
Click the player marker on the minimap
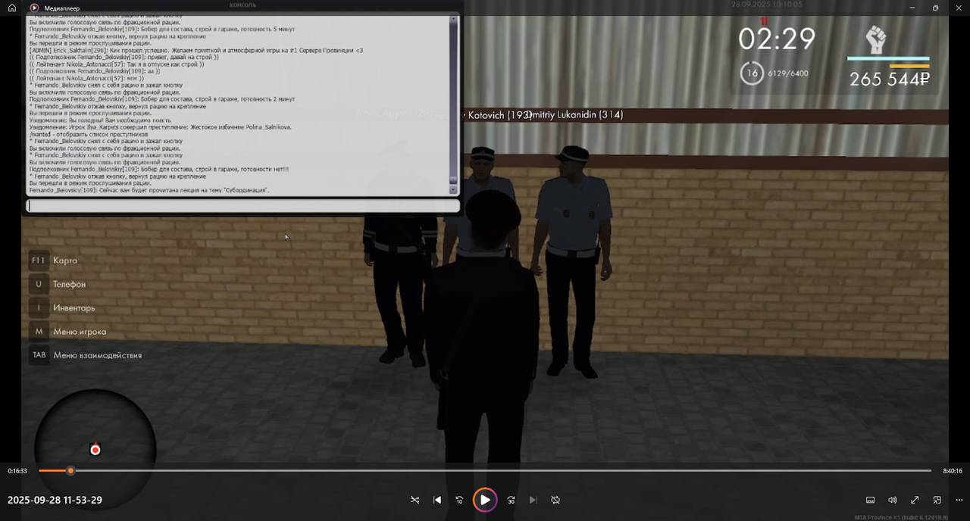95,450
